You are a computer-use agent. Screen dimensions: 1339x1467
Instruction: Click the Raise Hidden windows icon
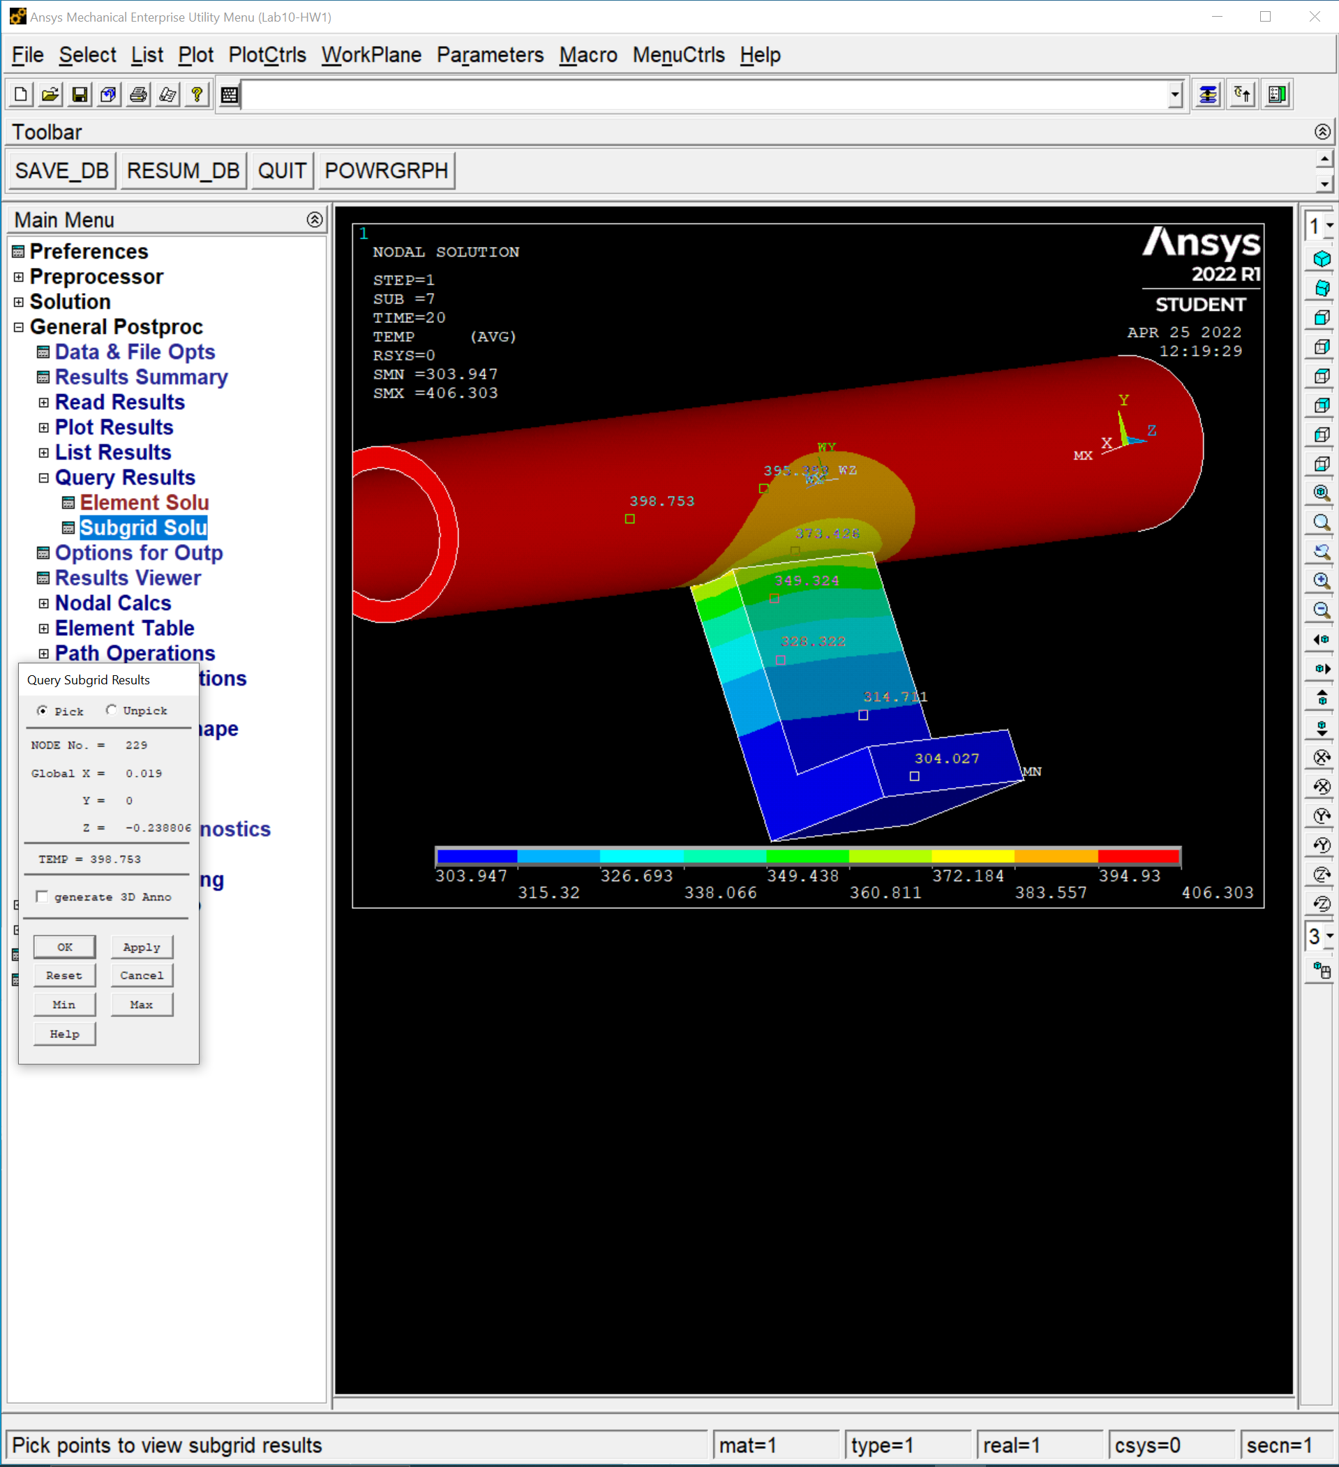(x=1207, y=95)
